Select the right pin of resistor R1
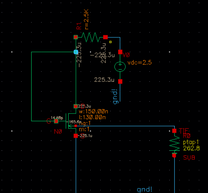 [105, 37]
